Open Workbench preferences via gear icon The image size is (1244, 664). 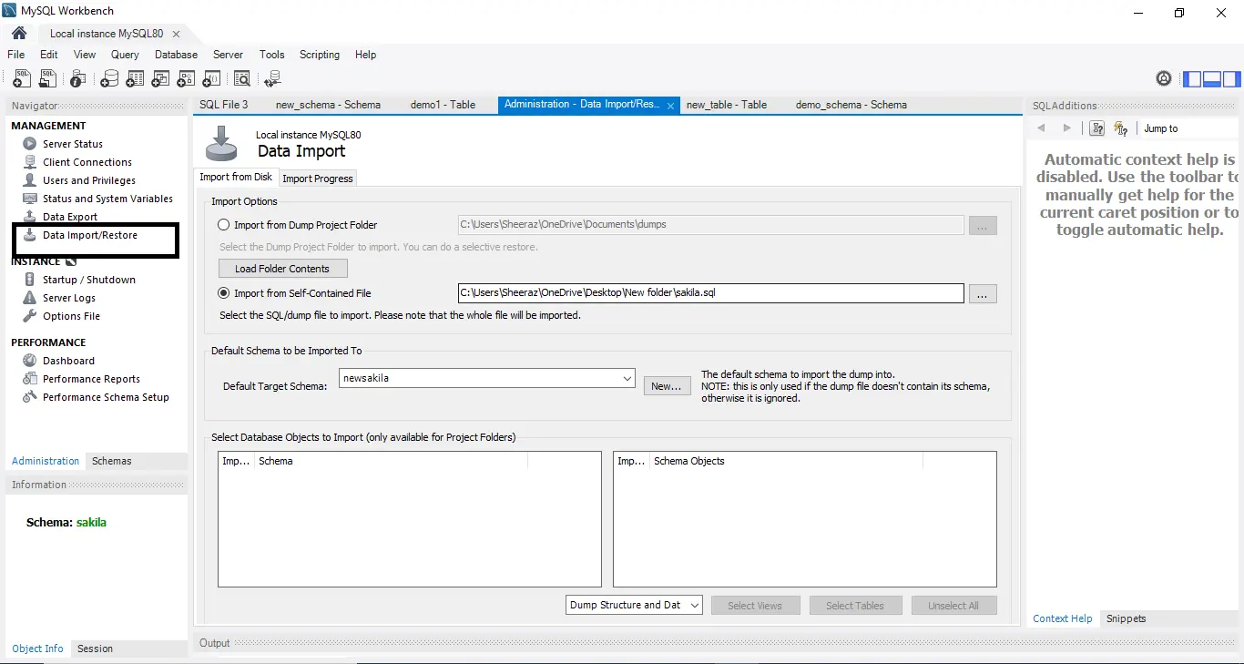pos(1163,78)
